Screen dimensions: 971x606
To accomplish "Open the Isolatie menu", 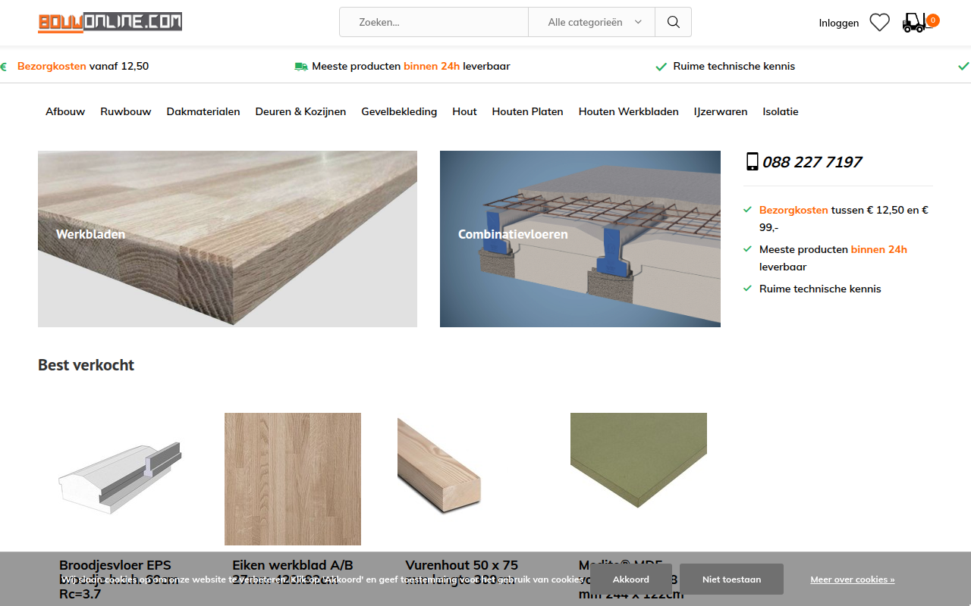I will (781, 111).
